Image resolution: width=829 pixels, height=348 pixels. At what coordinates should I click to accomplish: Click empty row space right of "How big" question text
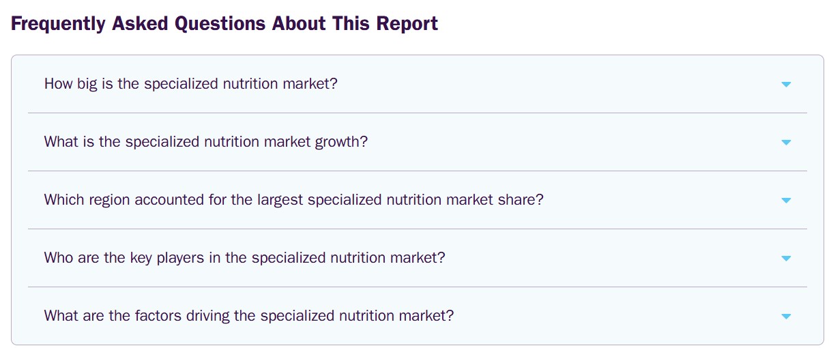tap(546, 84)
